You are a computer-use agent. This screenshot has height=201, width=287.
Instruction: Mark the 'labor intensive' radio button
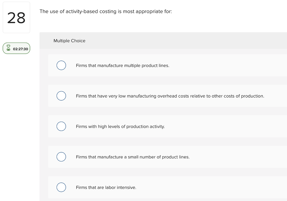pyautogui.click(x=61, y=187)
